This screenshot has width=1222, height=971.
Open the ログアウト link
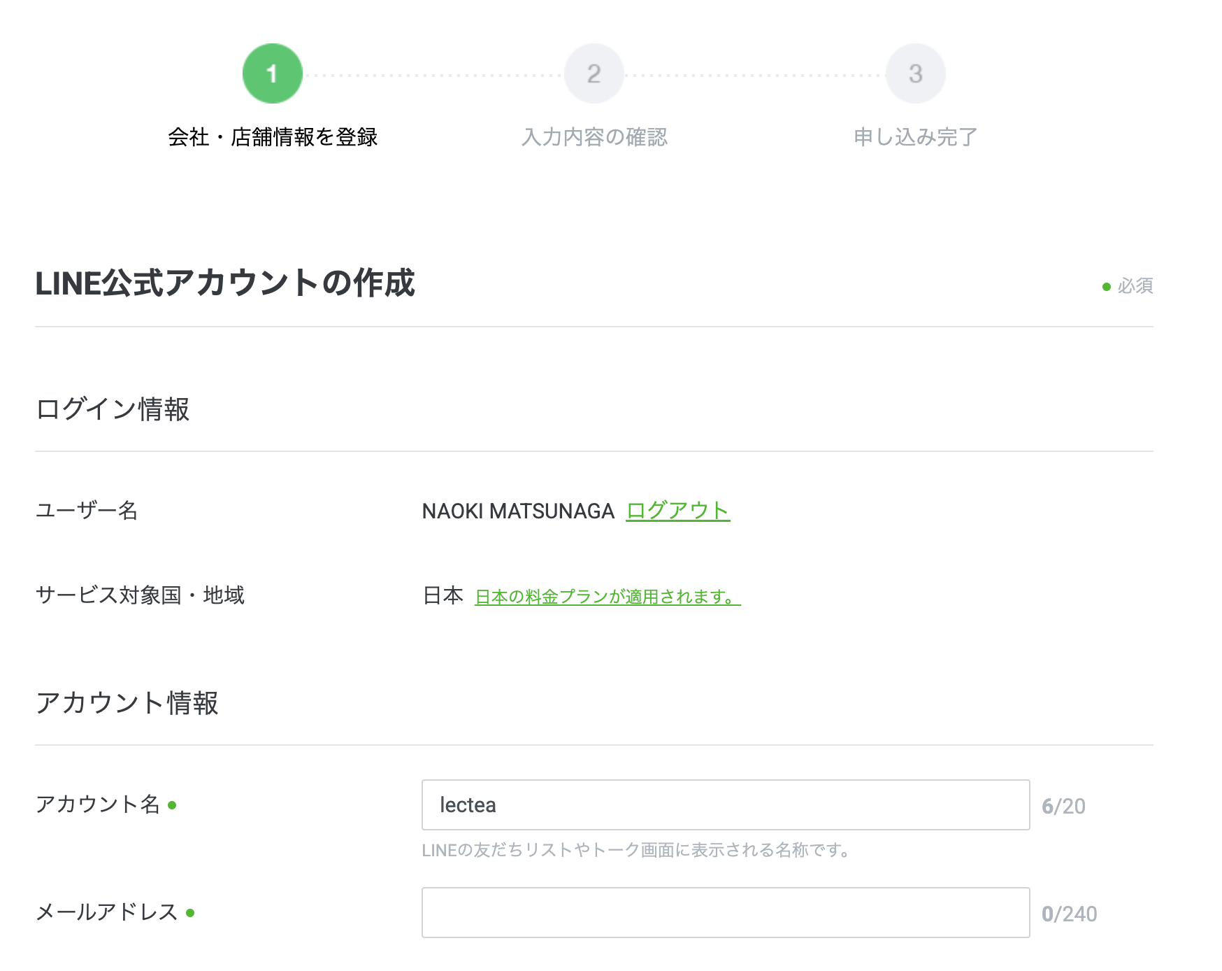coord(678,511)
